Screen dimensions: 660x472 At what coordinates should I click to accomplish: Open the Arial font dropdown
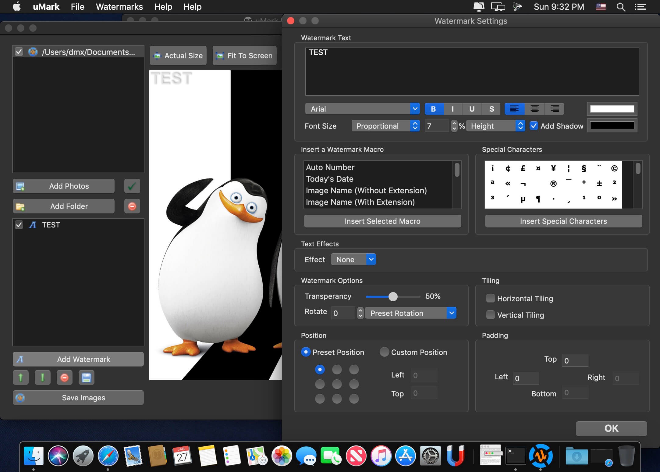(x=362, y=109)
